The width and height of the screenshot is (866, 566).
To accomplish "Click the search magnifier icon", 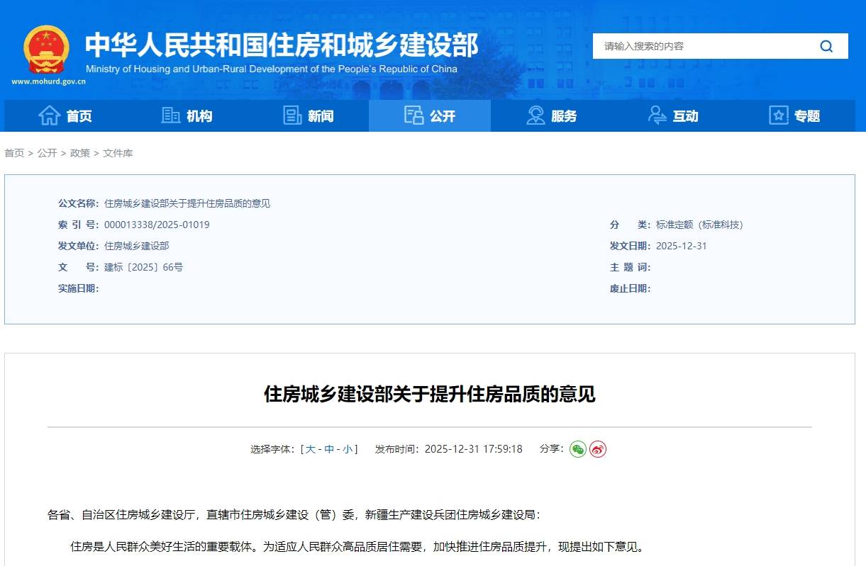I will point(826,46).
